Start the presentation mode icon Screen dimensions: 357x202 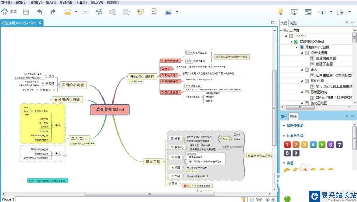click(x=294, y=12)
